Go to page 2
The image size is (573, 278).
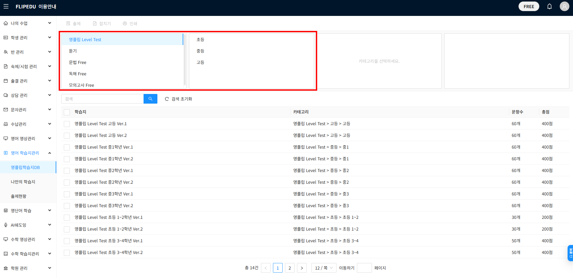pyautogui.click(x=290, y=268)
